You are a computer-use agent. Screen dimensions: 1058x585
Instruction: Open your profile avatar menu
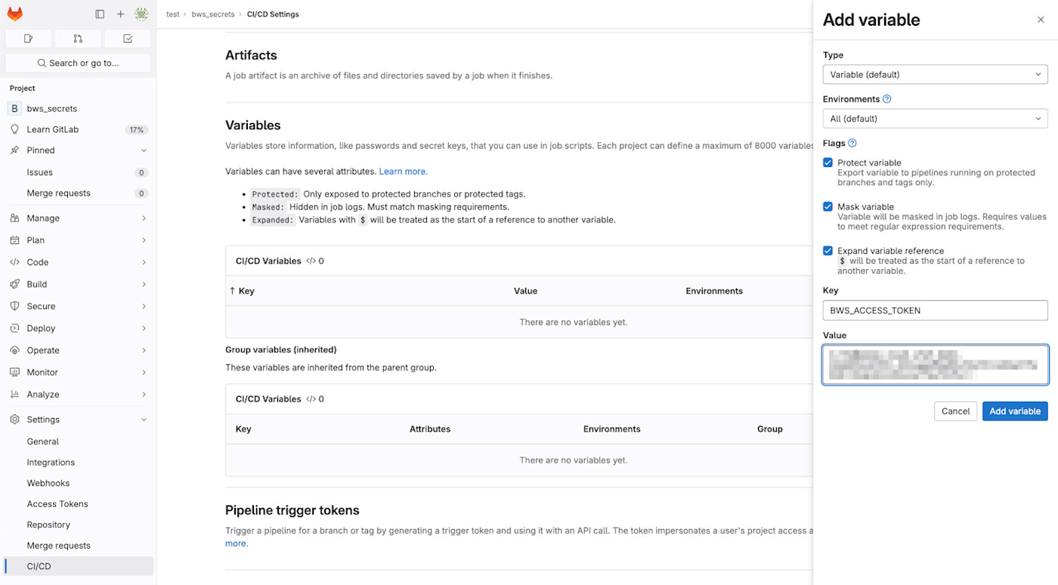tap(141, 14)
